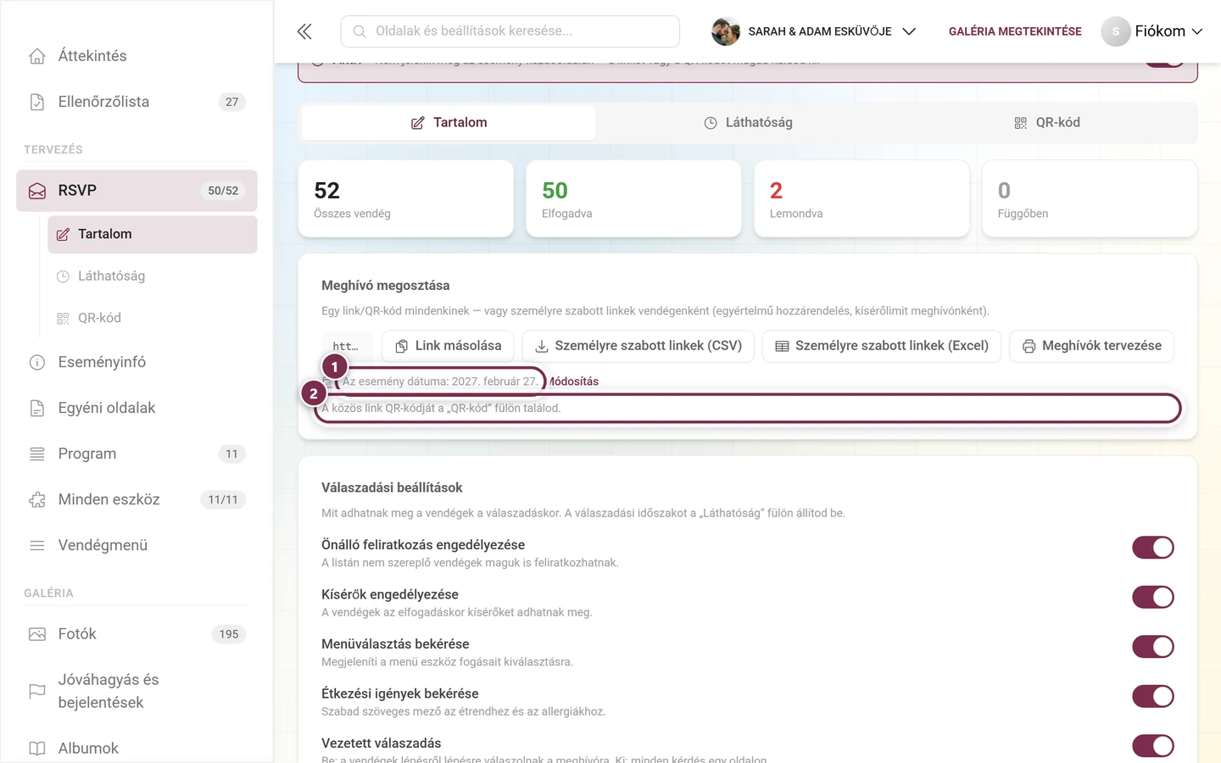1221x763 pixels.
Task: Toggle Kísérők engedélyezése switch
Action: coord(1153,597)
